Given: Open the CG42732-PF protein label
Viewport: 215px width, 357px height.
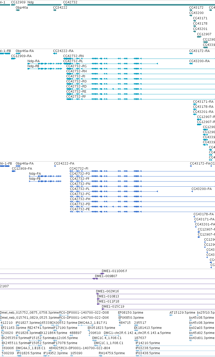Looking at the screenshot, I should click(80, 179).
